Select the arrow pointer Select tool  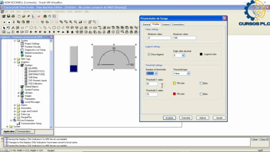click(4, 28)
